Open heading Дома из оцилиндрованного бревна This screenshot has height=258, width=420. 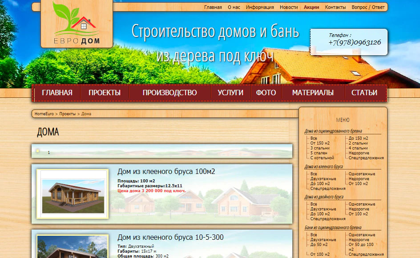tap(333, 131)
